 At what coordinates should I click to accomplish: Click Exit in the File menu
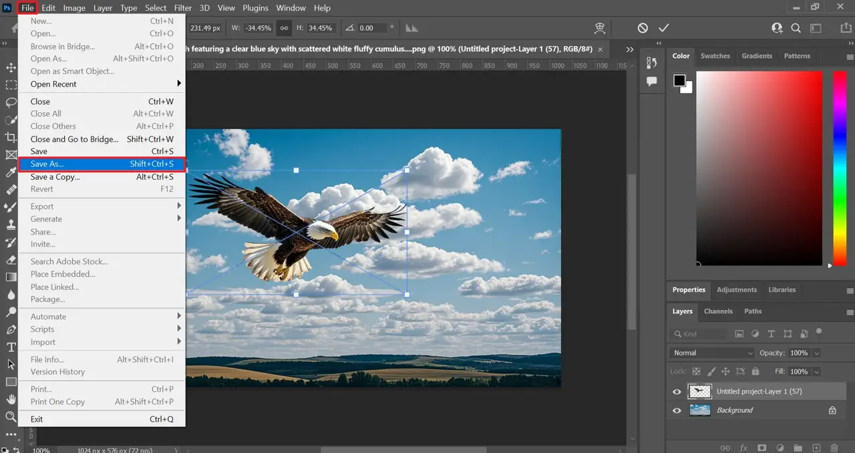coord(37,419)
